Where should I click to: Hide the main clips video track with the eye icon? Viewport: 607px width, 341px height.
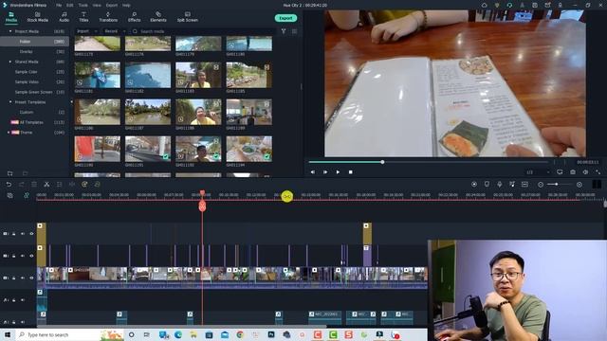(31, 278)
